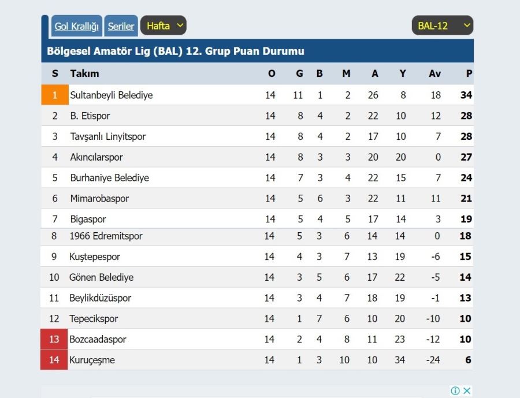The image size is (520, 398).
Task: Expand the Hafta dropdown
Action: pyautogui.click(x=164, y=25)
